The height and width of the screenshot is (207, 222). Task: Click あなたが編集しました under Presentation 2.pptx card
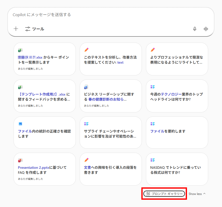30,179
